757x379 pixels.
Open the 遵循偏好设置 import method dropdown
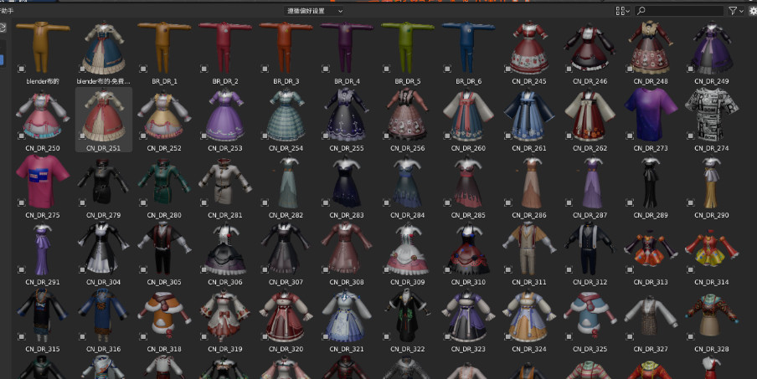314,11
